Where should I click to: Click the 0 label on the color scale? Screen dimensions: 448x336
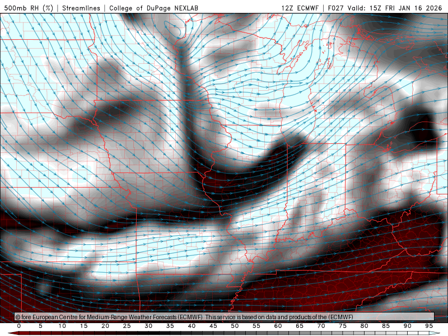point(19,326)
